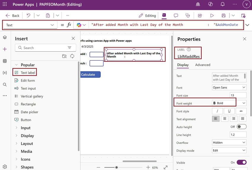Click the fit to screen icon

click(x=165, y=167)
